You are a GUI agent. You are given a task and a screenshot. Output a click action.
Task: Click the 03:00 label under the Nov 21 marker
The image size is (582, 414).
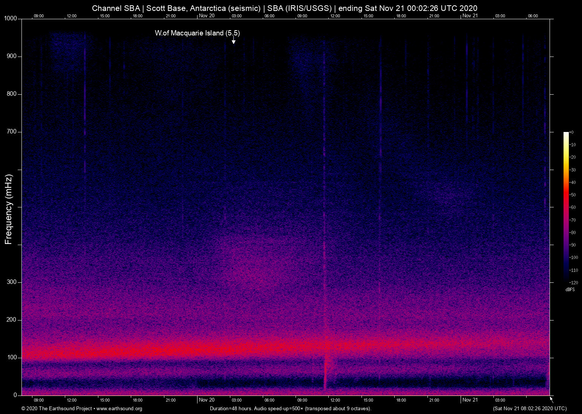point(500,400)
